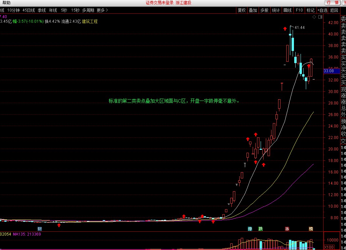Open the 画线 drawing tools

(x=287, y=10)
